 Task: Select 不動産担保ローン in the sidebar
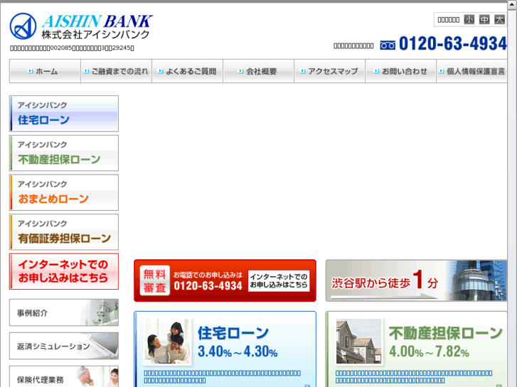tap(64, 153)
